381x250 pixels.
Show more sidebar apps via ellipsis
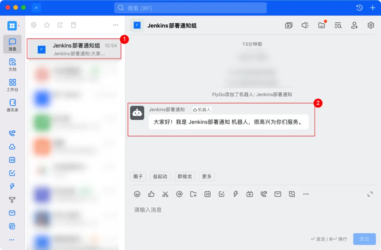[12, 240]
